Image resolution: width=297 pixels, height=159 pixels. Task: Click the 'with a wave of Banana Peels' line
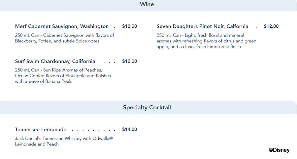[44, 82]
